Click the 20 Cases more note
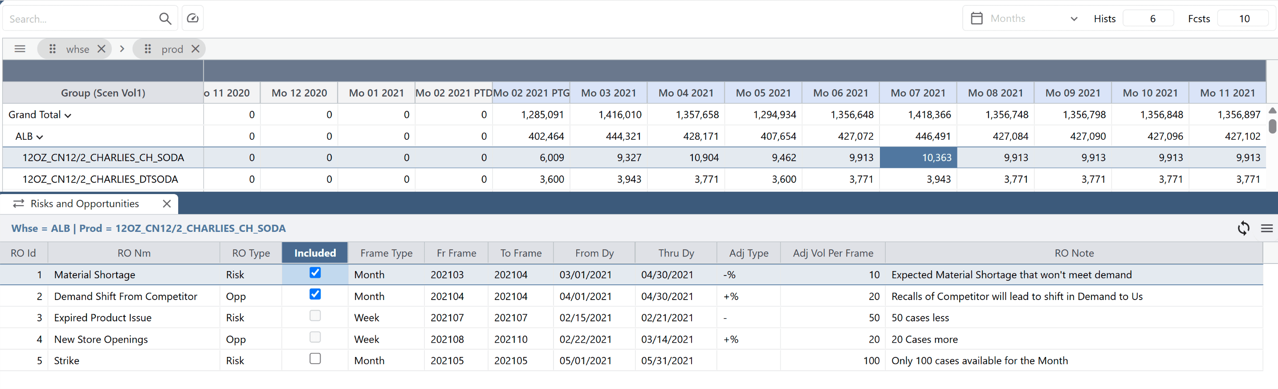Screen dimensions: 1278x389 pyautogui.click(x=924, y=340)
